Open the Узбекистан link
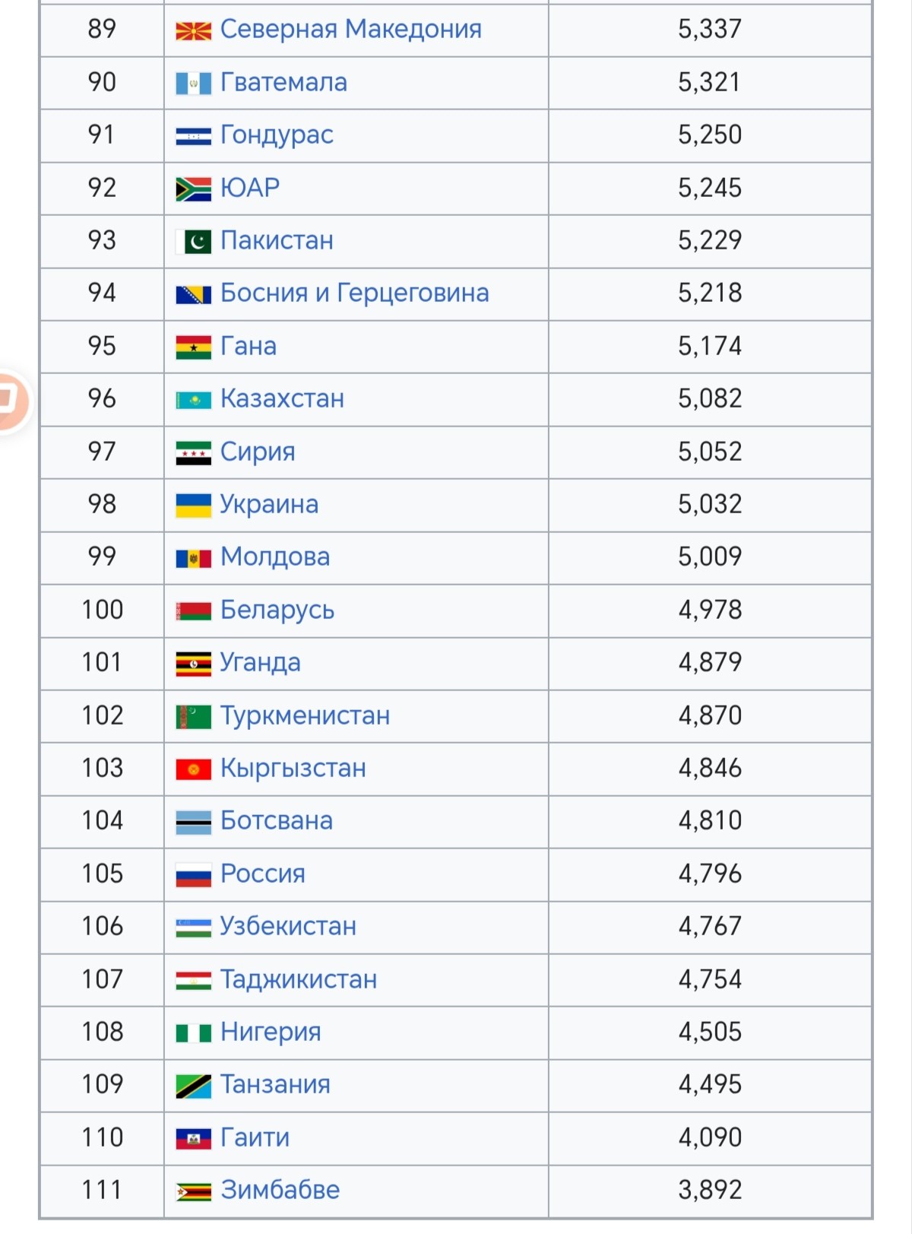 (x=288, y=926)
